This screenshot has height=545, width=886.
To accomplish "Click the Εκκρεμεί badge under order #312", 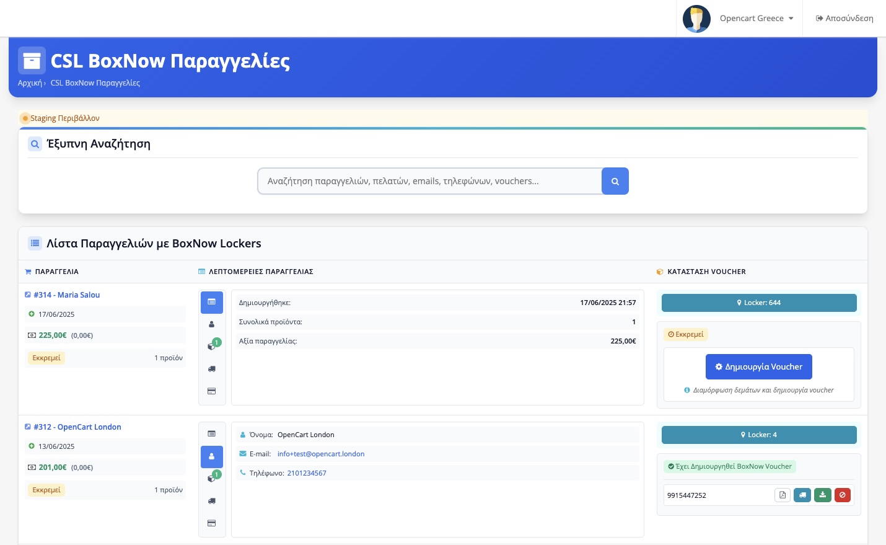I will coord(46,490).
